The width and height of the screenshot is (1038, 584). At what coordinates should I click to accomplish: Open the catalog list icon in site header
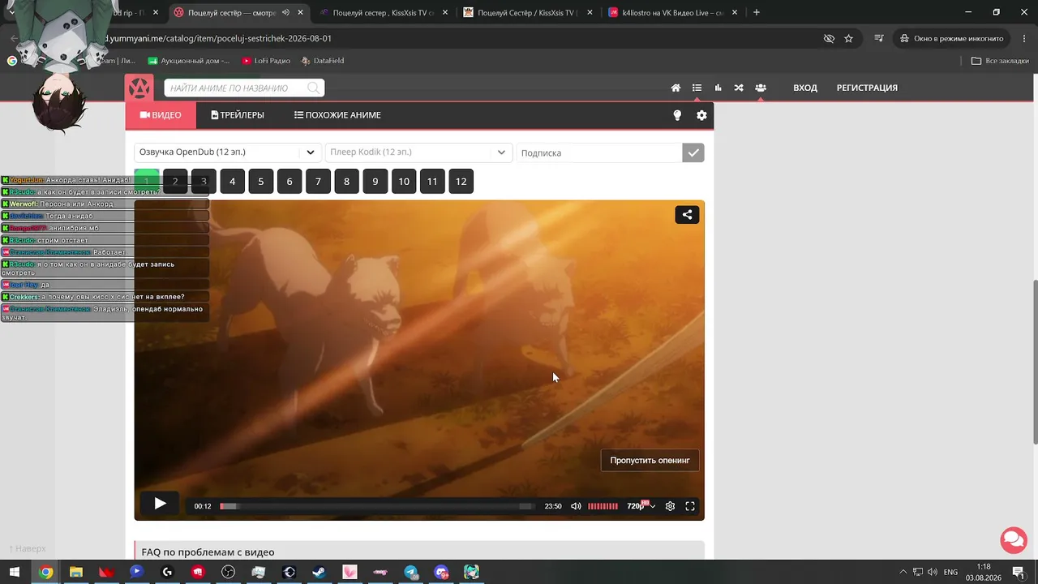pos(697,88)
